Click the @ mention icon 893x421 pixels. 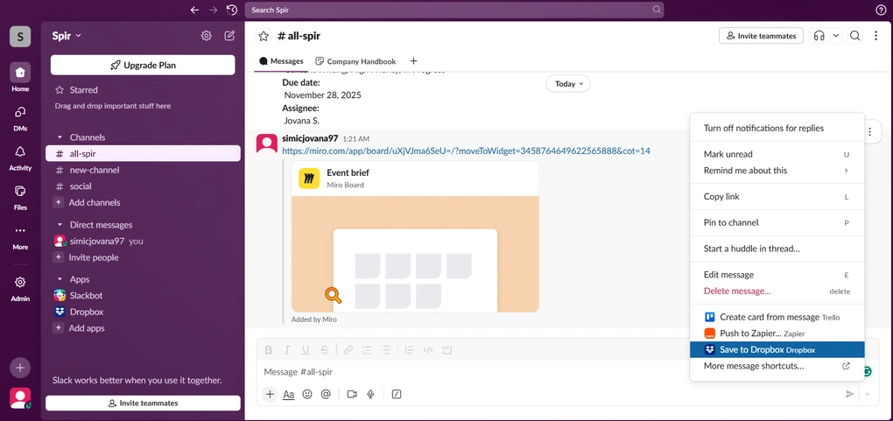coord(326,394)
